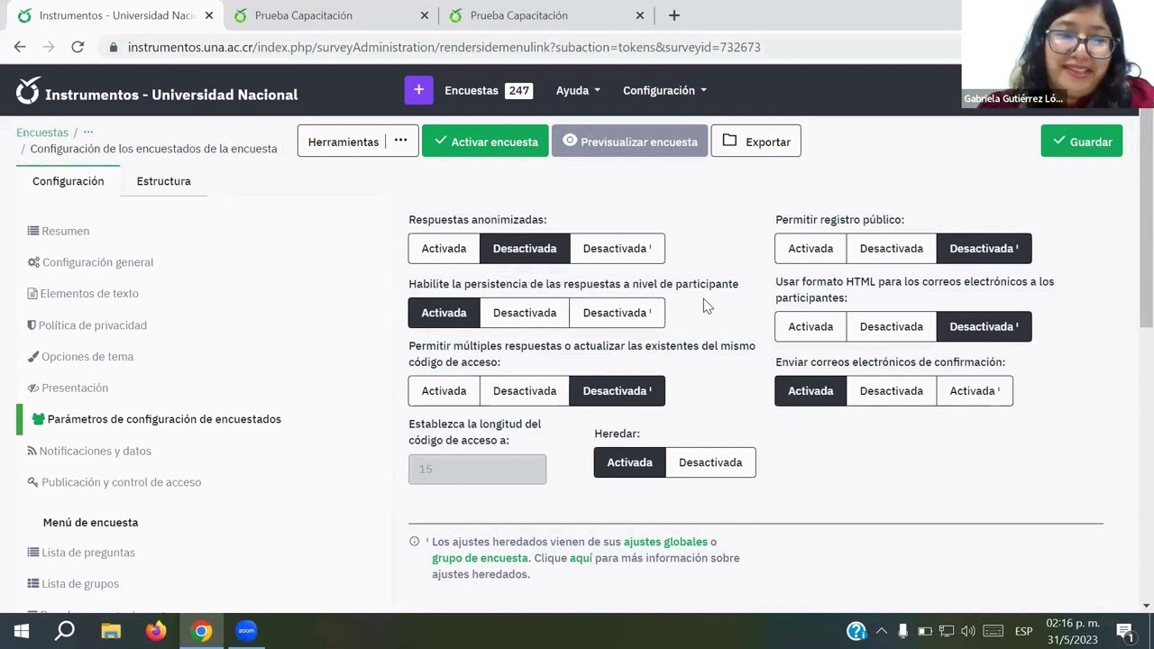Viewport: 1154px width, 649px height.
Task: Open Zoom app from taskbar
Action: click(x=246, y=631)
